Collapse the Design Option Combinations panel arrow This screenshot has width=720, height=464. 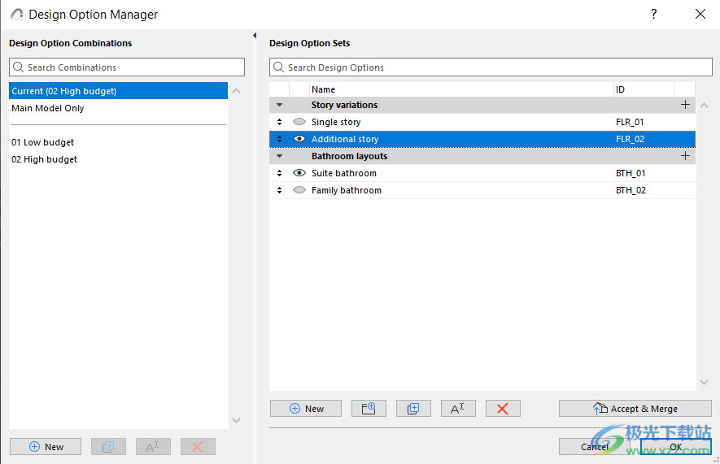pyautogui.click(x=255, y=35)
